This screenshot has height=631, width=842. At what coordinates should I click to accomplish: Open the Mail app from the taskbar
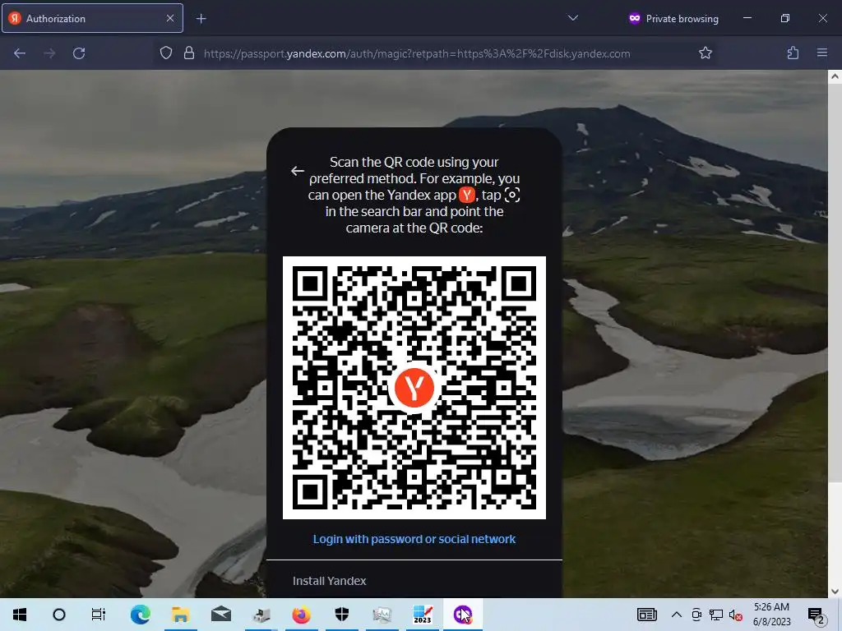click(220, 615)
